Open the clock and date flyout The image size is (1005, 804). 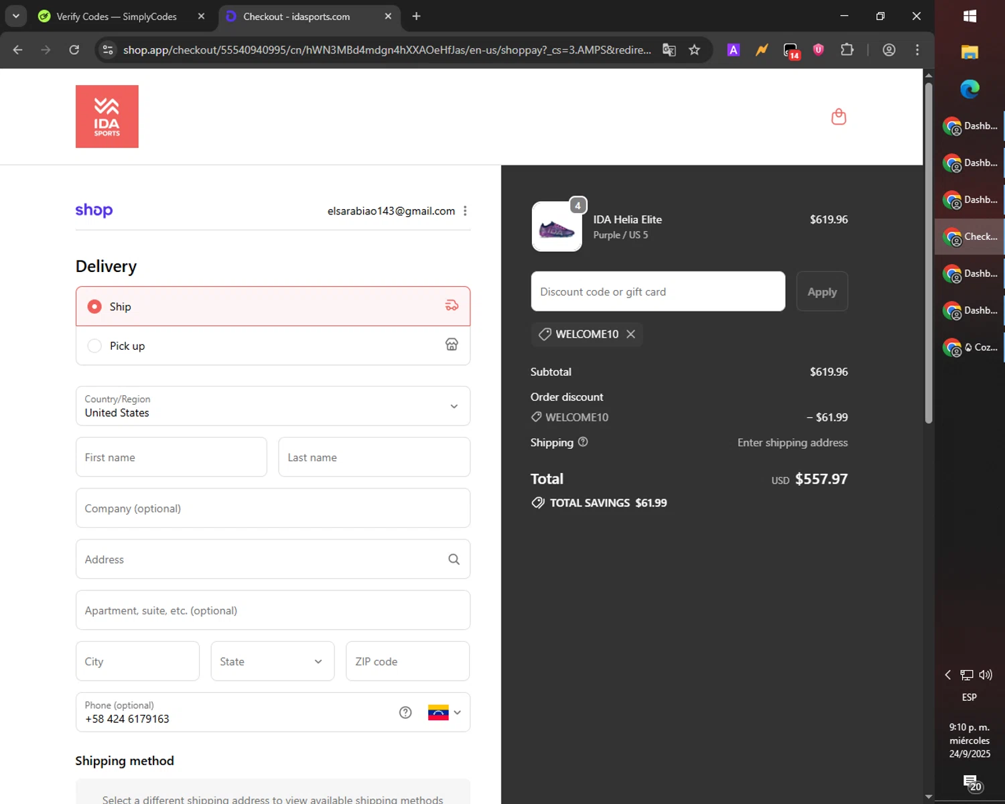coord(969,740)
